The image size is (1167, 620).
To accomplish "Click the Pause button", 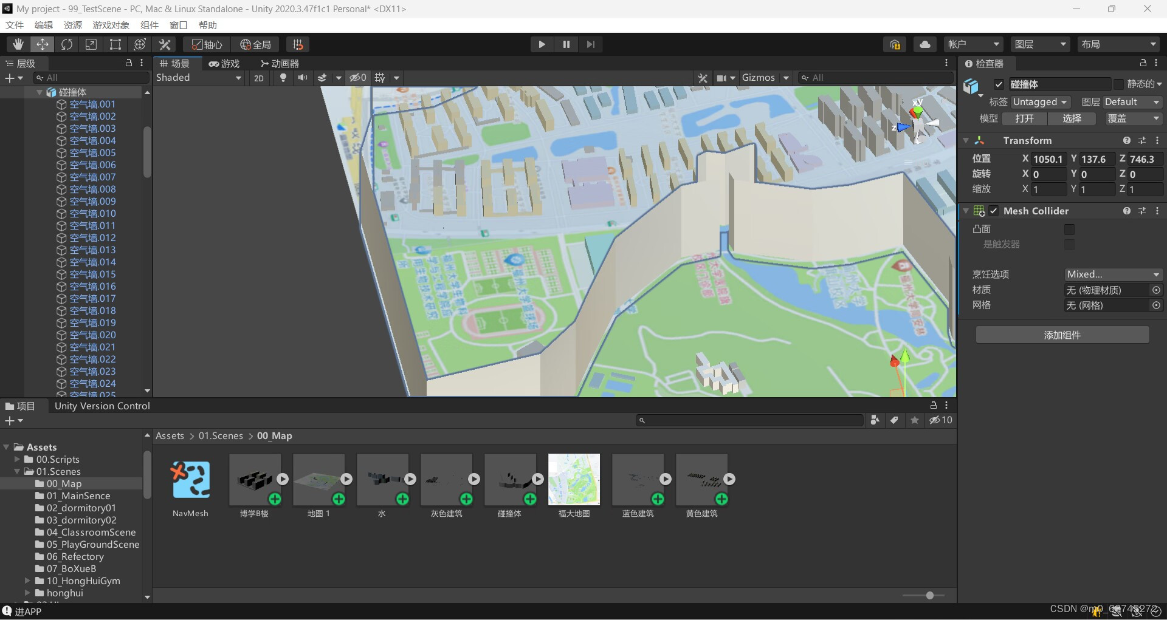I will pyautogui.click(x=566, y=44).
